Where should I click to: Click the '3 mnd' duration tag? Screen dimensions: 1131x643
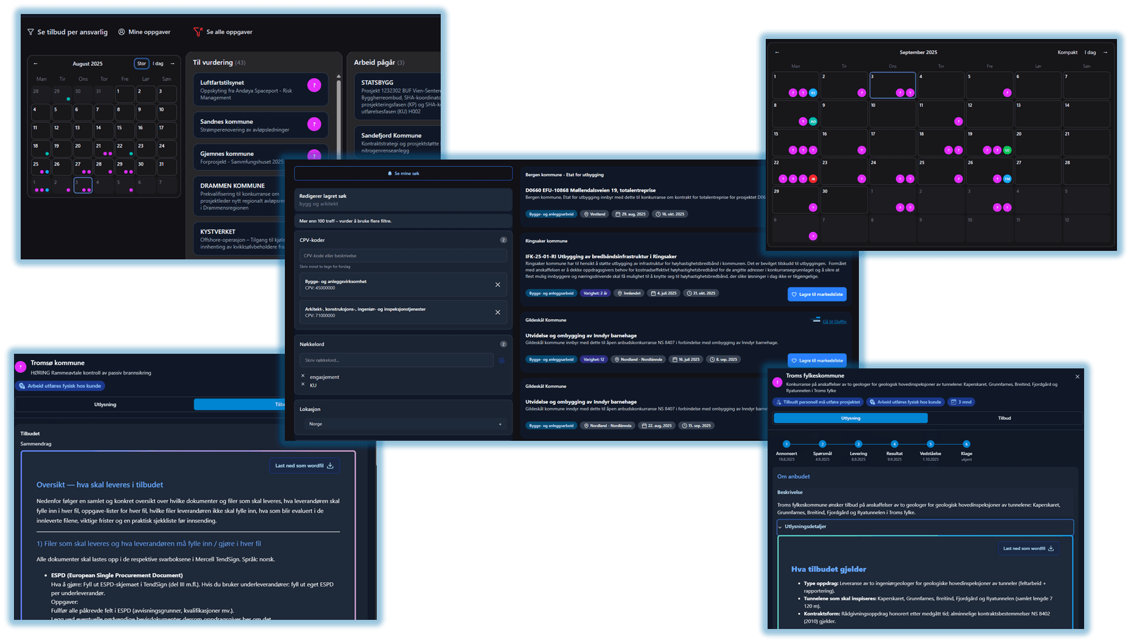click(x=961, y=402)
